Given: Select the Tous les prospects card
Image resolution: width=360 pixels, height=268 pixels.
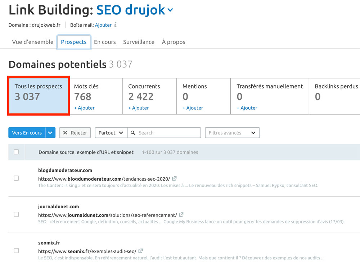Looking at the screenshot, I should [39, 96].
